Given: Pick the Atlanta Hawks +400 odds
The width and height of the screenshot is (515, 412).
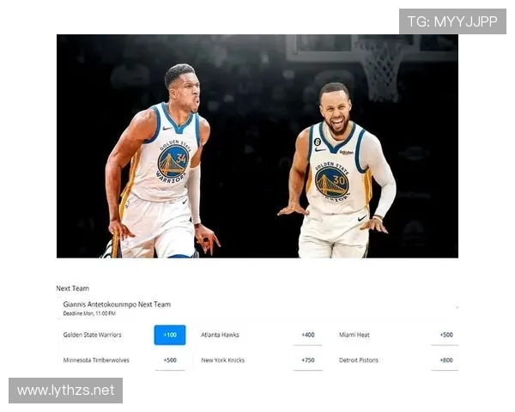Looking at the screenshot, I should (x=308, y=335).
